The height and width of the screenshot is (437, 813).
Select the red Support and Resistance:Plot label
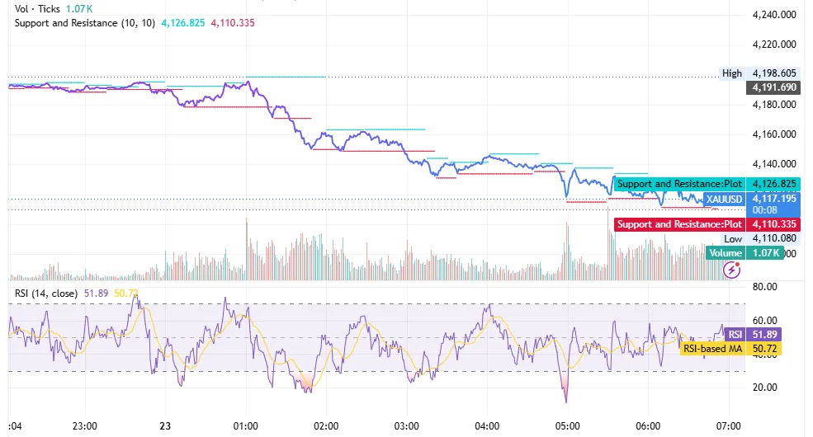coord(680,224)
